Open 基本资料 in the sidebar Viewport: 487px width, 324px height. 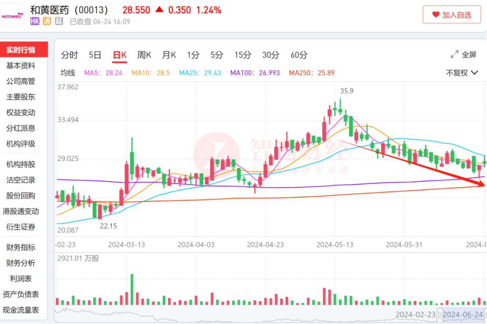click(21, 66)
